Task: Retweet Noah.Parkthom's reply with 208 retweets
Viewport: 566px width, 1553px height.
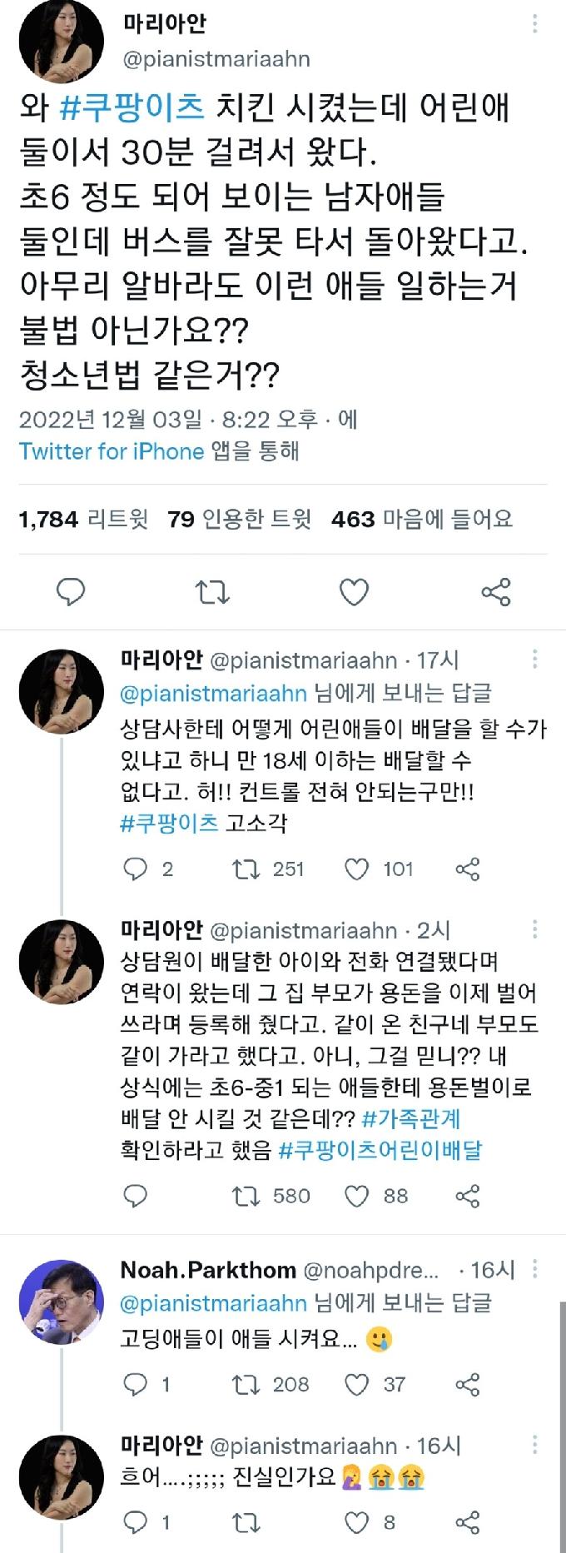Action: click(246, 1384)
